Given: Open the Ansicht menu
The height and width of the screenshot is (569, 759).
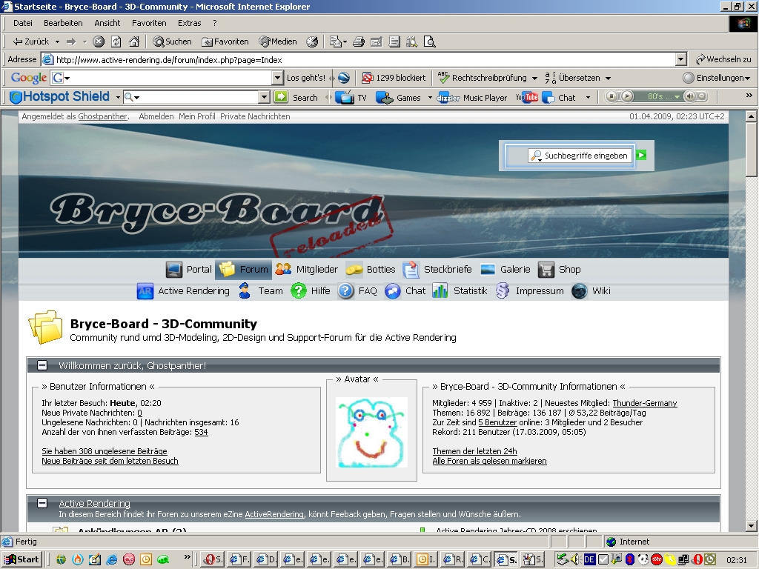Looking at the screenshot, I should pos(107,23).
